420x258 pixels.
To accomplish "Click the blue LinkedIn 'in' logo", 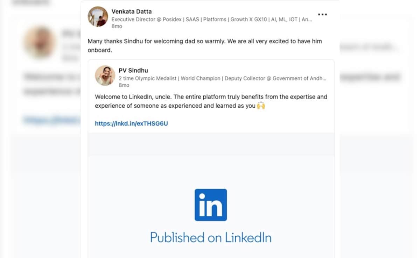I will point(211,205).
